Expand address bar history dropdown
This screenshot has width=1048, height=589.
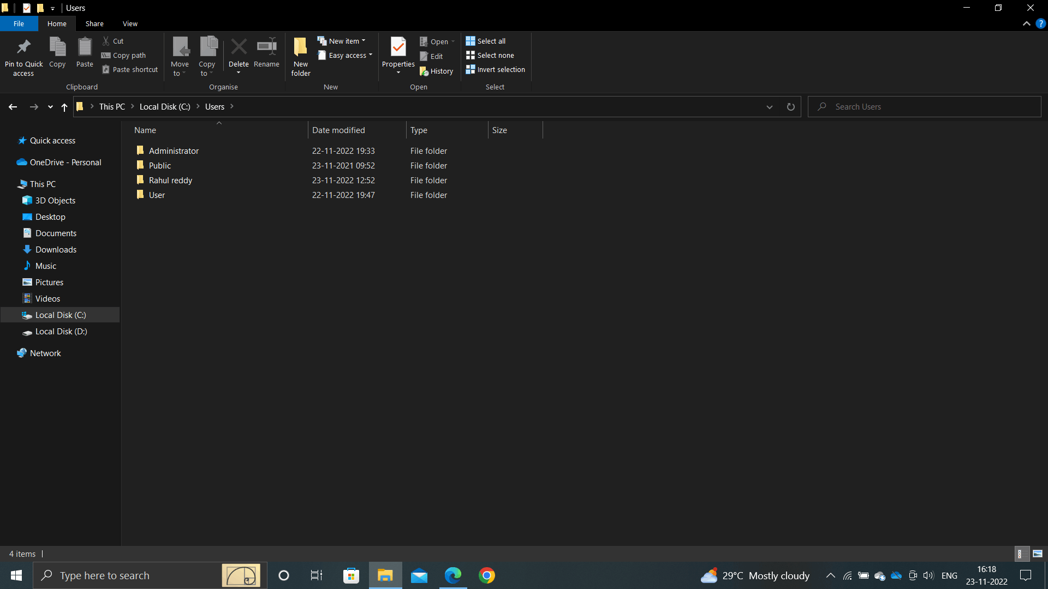point(770,107)
